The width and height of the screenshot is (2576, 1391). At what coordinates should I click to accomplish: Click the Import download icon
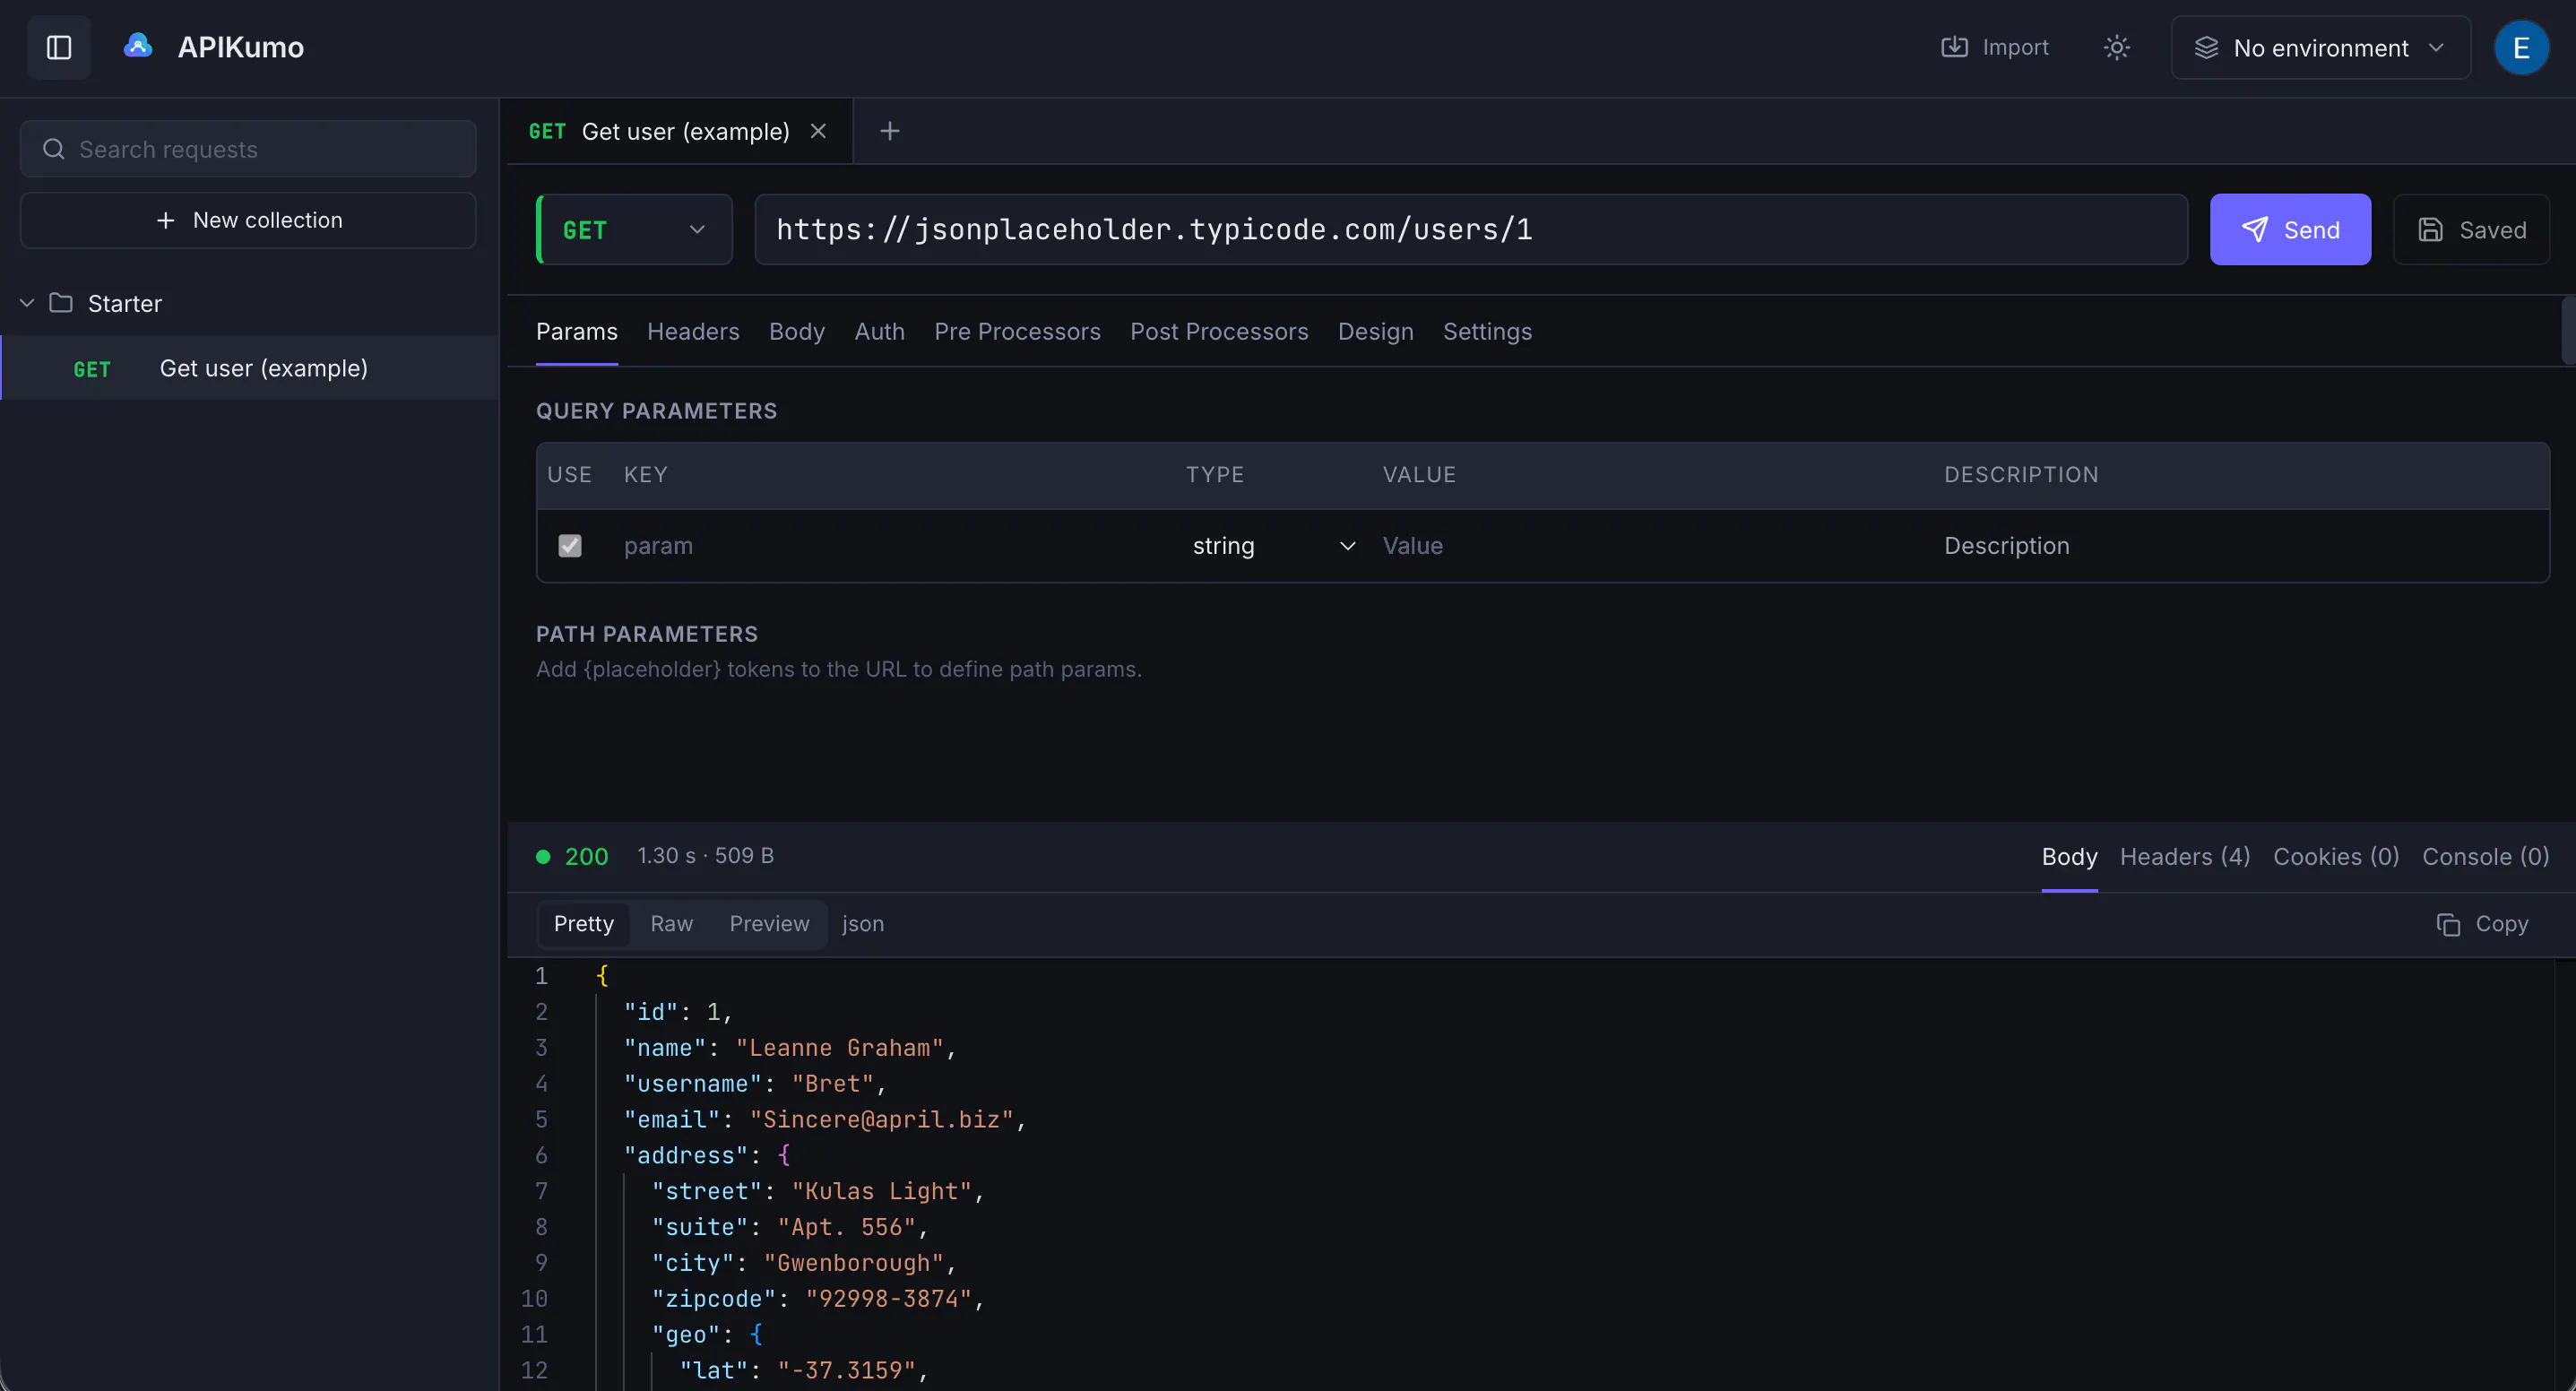[x=1954, y=47]
